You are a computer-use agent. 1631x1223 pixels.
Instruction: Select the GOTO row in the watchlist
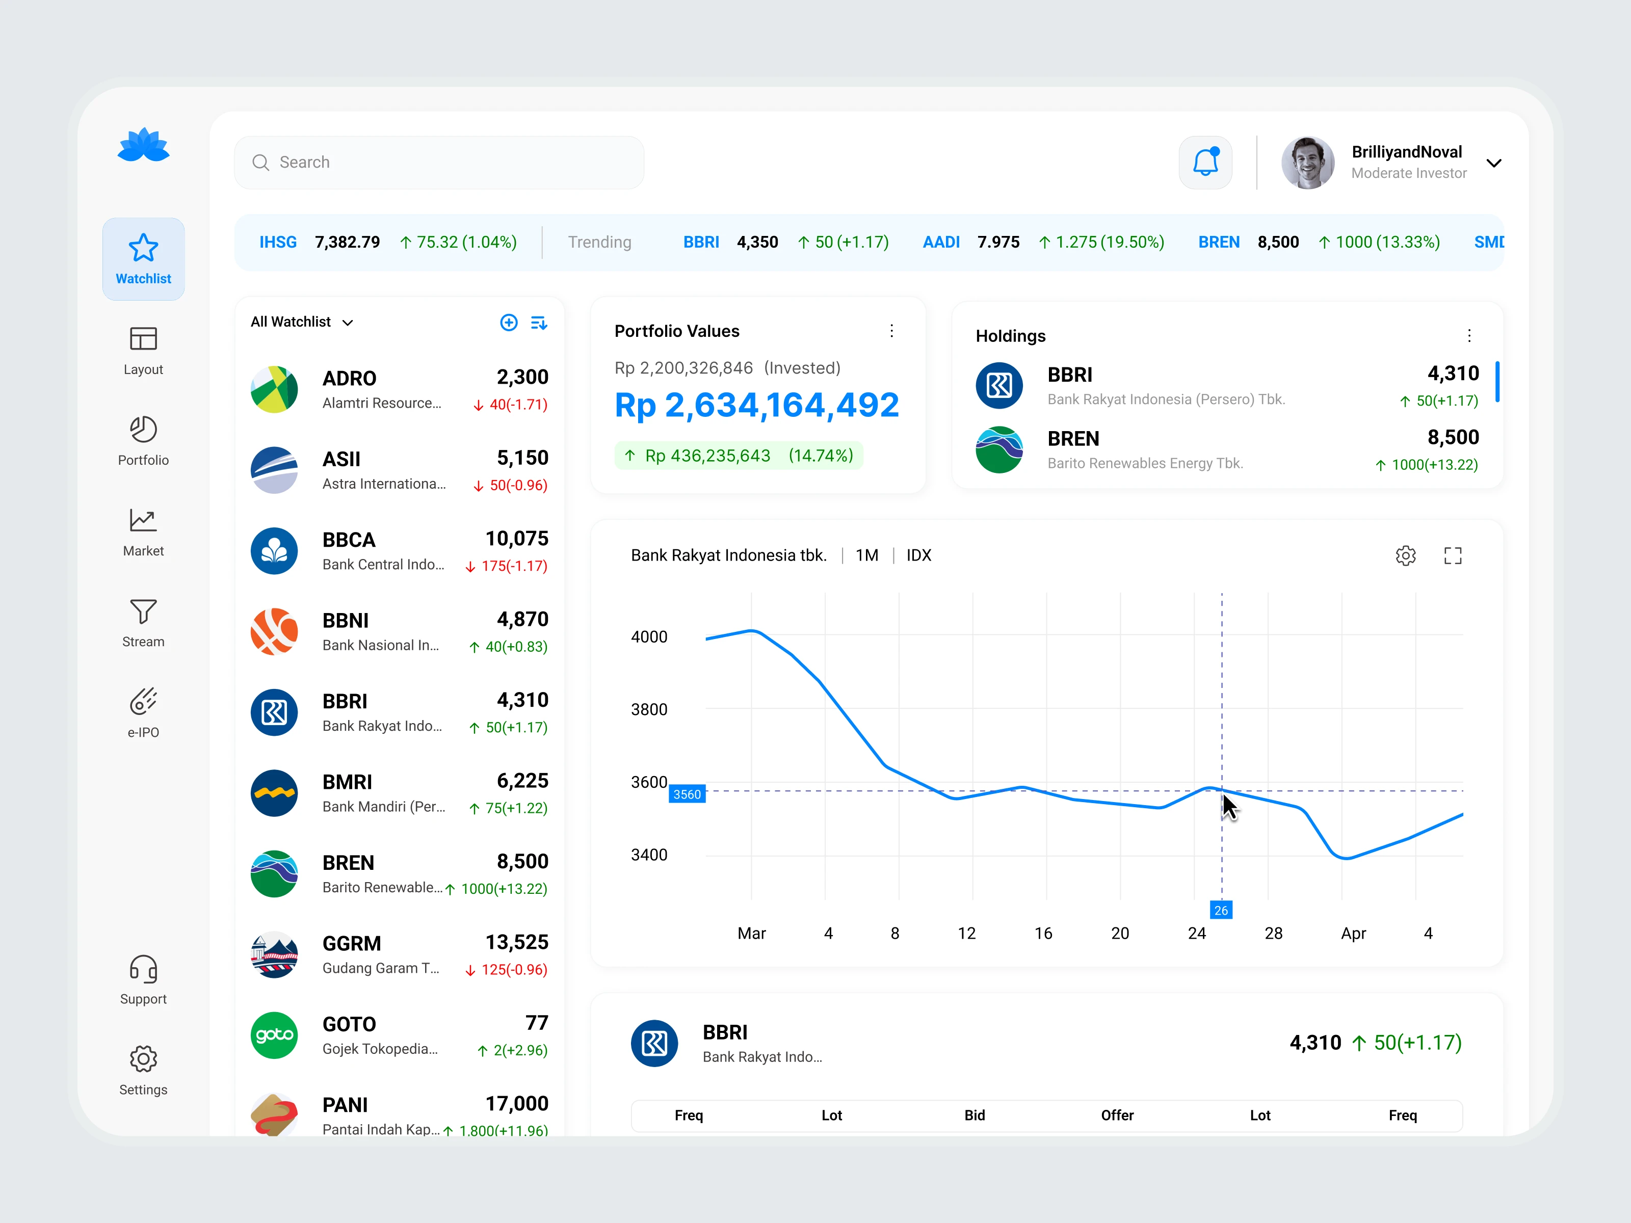pyautogui.click(x=399, y=1035)
